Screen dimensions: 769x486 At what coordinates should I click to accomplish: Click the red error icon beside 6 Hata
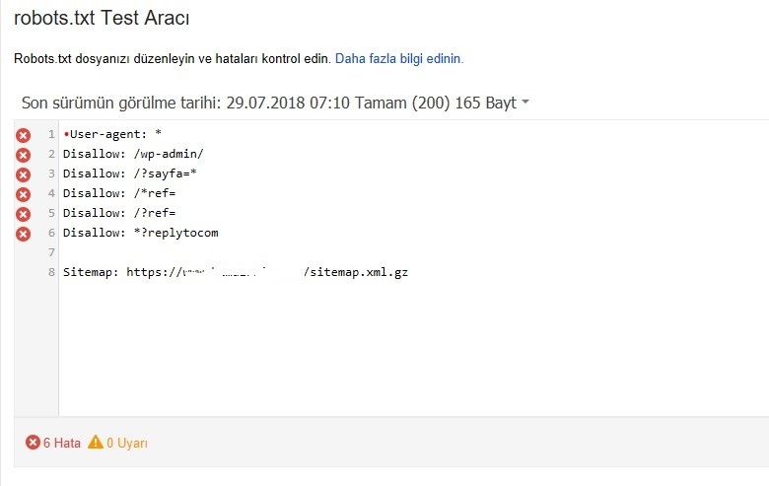(x=33, y=443)
